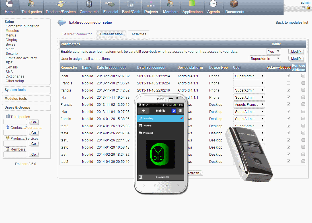Screen dimensions: 312x223
Task: Open the user to assign SuperAdmin dropdown
Action: [265, 58]
